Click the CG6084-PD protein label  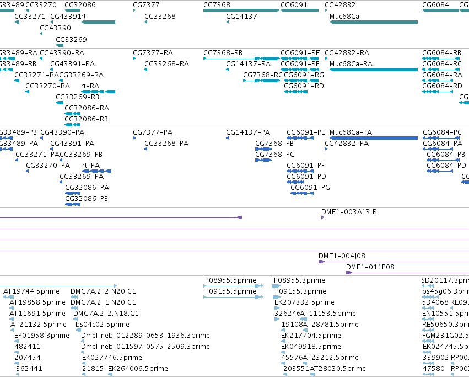tap(446, 166)
